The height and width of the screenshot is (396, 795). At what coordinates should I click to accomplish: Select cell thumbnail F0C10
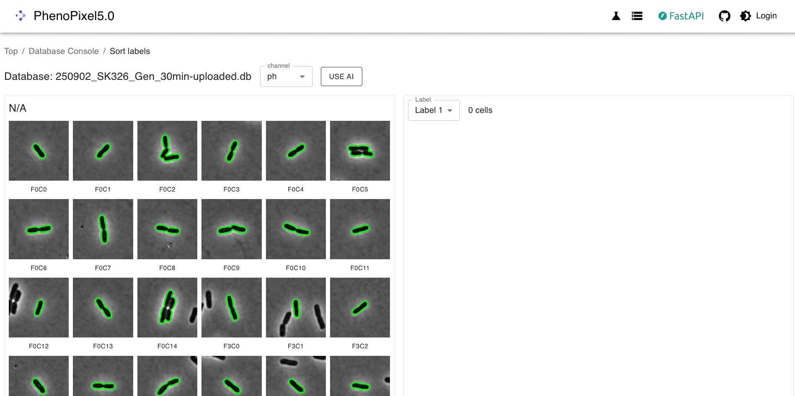tap(296, 229)
